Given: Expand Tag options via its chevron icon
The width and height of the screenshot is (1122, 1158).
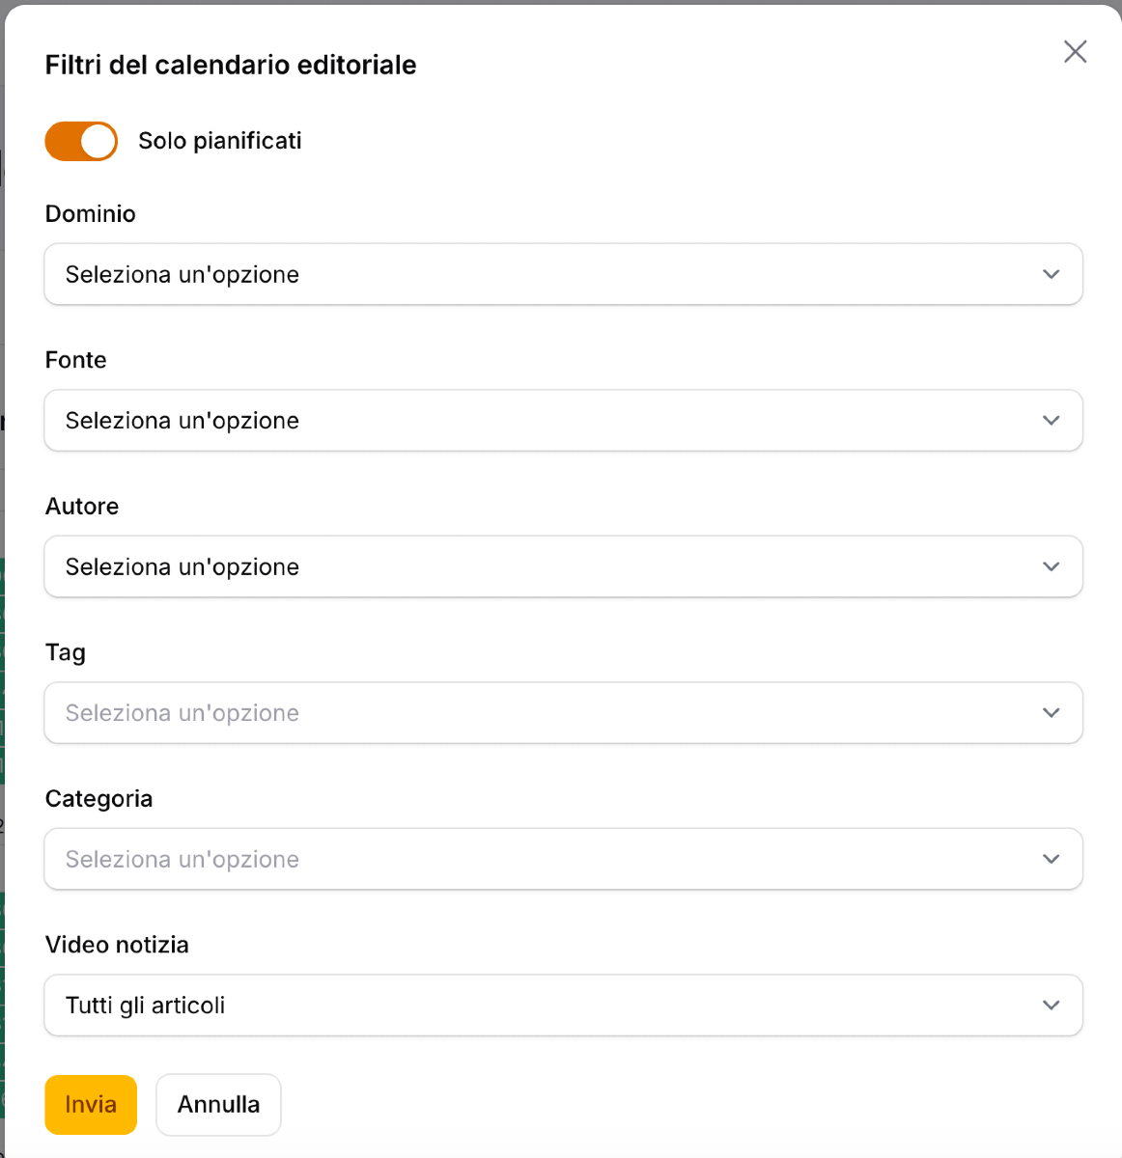Looking at the screenshot, I should point(1051,712).
